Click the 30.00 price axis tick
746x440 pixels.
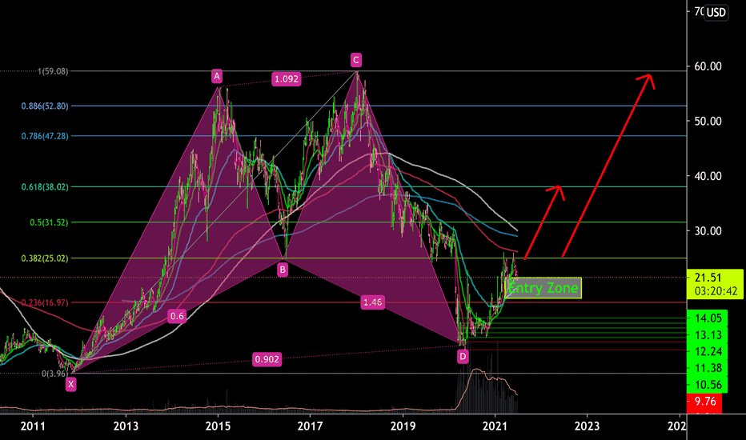708,230
